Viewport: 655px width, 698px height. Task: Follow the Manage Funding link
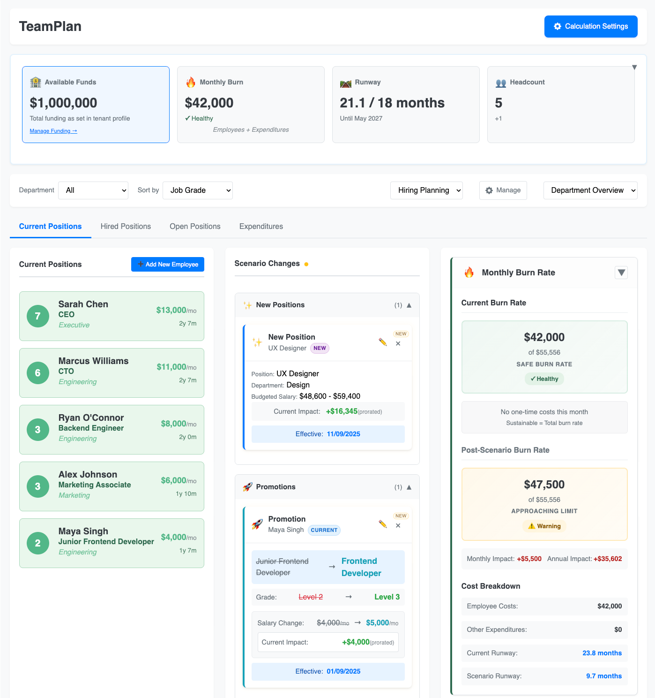[x=53, y=131]
